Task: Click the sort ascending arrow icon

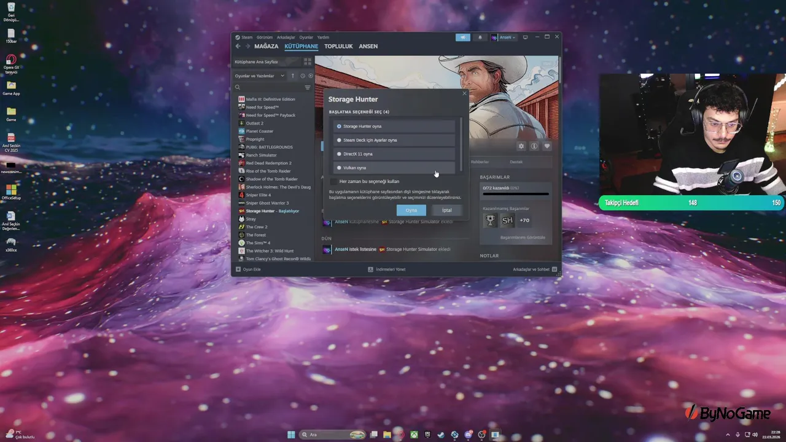Action: [293, 76]
